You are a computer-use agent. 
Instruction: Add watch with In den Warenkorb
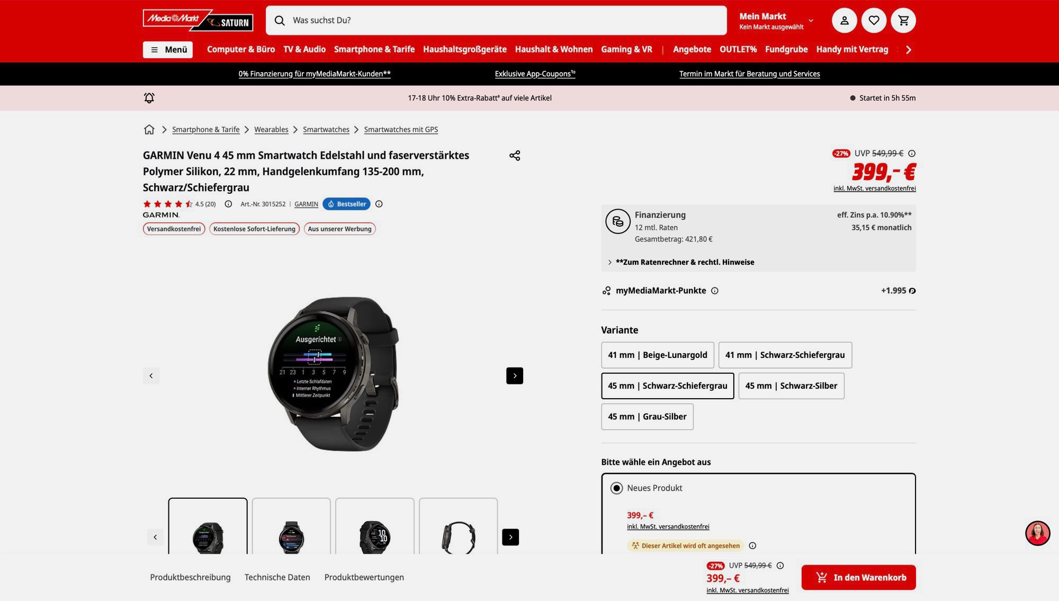click(x=858, y=577)
